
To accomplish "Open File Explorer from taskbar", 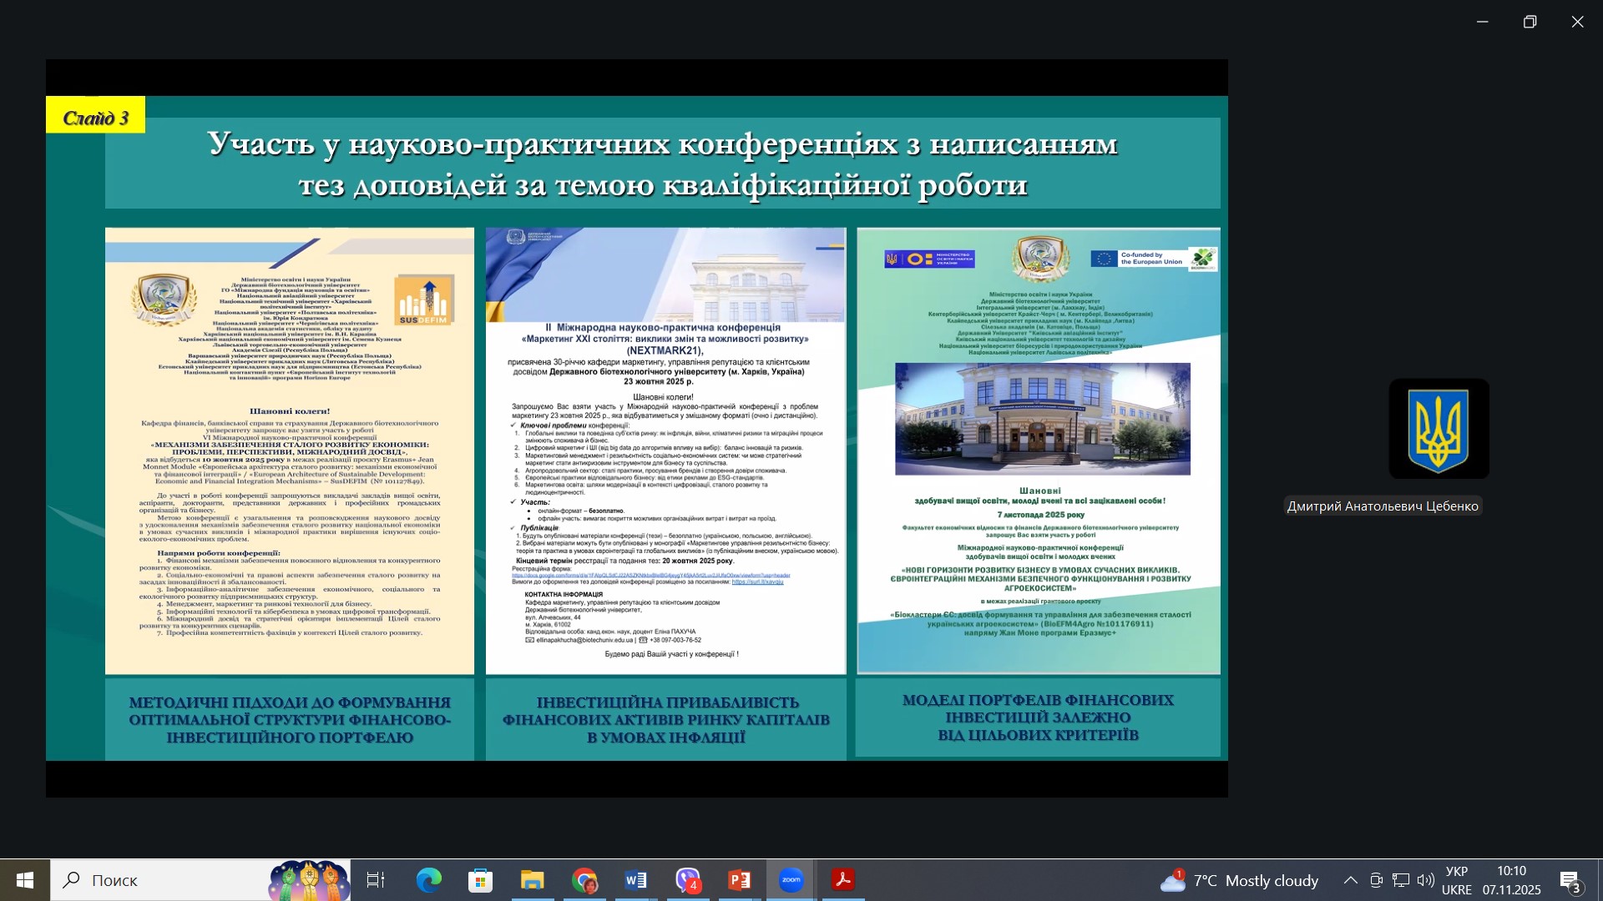I will pos(533,880).
